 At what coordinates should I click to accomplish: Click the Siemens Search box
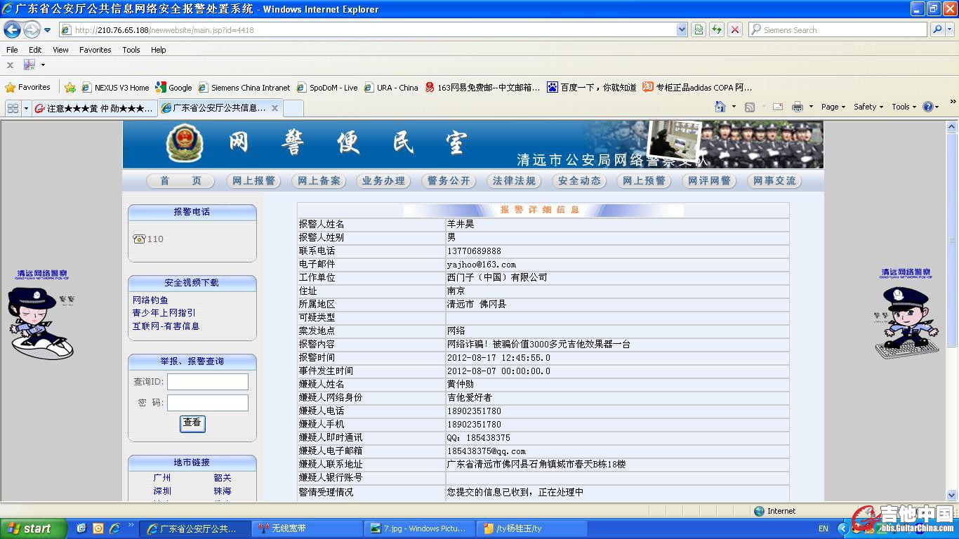(838, 30)
